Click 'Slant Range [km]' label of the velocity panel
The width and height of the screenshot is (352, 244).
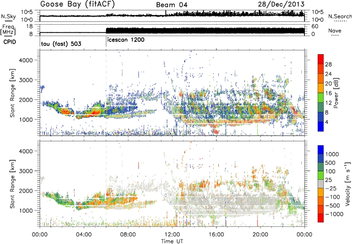[x=12, y=184]
